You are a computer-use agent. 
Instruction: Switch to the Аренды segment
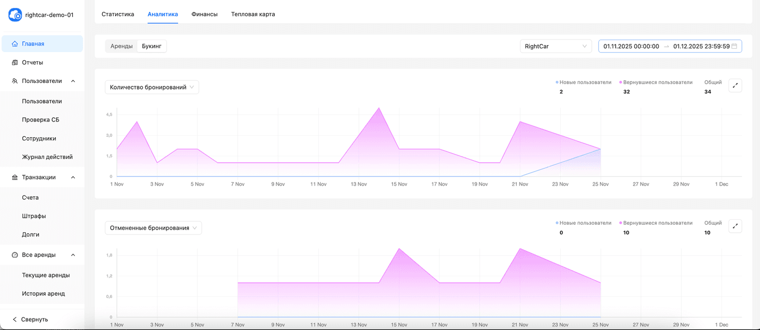pyautogui.click(x=121, y=47)
